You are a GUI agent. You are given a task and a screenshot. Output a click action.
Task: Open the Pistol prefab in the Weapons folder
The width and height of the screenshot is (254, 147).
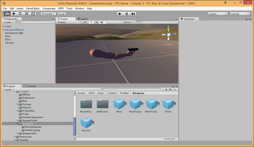(168, 105)
